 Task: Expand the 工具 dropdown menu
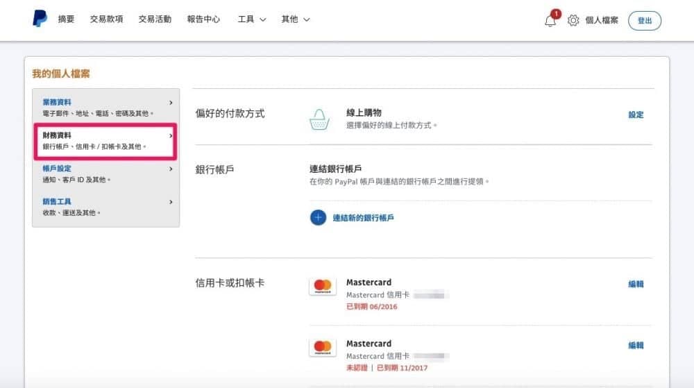pyautogui.click(x=252, y=19)
